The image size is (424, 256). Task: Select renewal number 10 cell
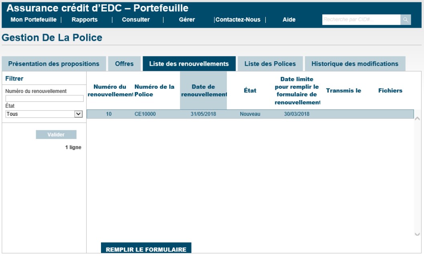tap(109, 114)
